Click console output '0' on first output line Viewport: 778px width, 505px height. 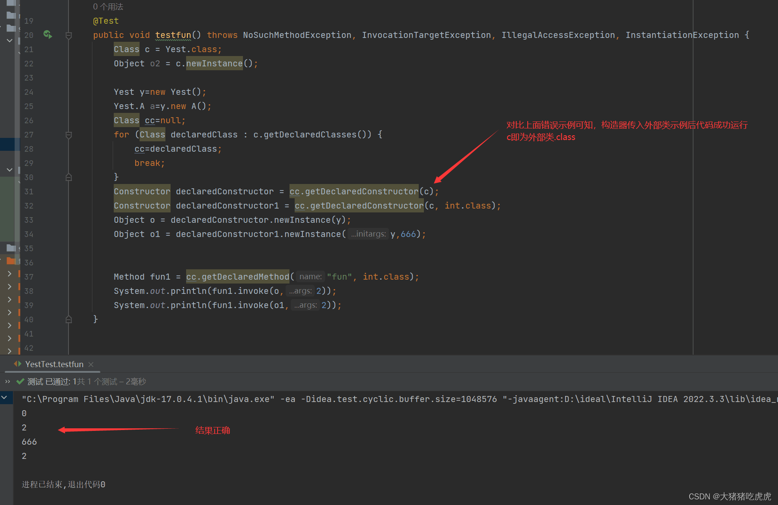[x=24, y=413]
